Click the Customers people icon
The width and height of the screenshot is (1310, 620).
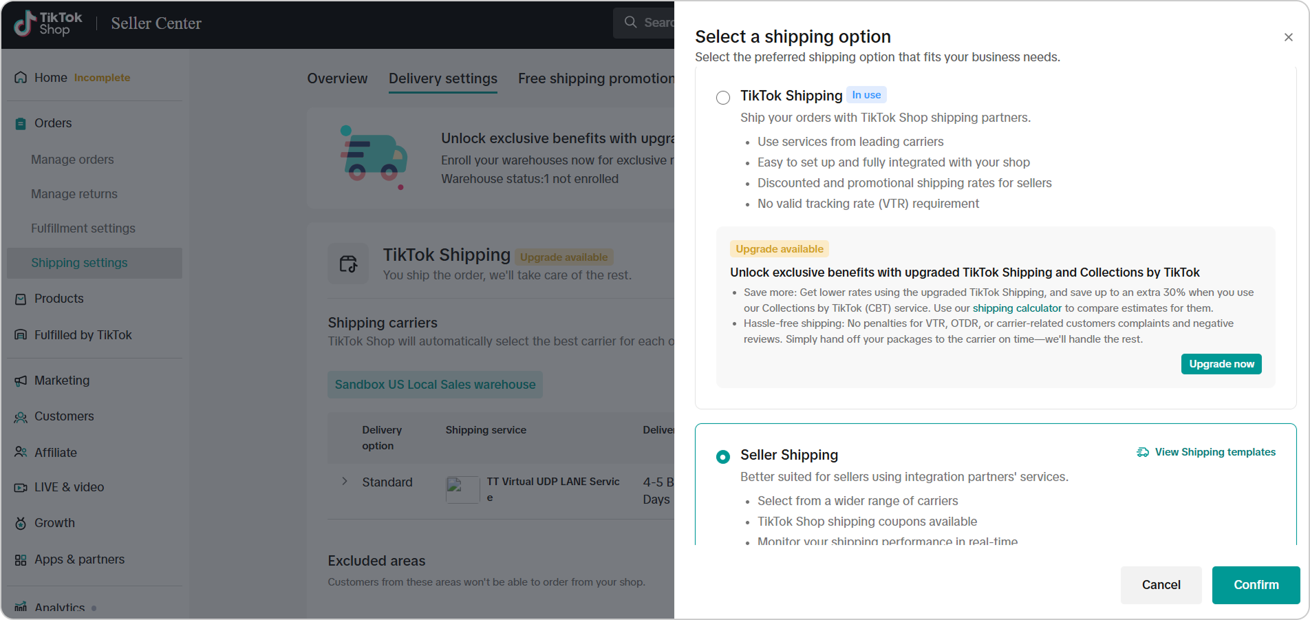pos(21,417)
